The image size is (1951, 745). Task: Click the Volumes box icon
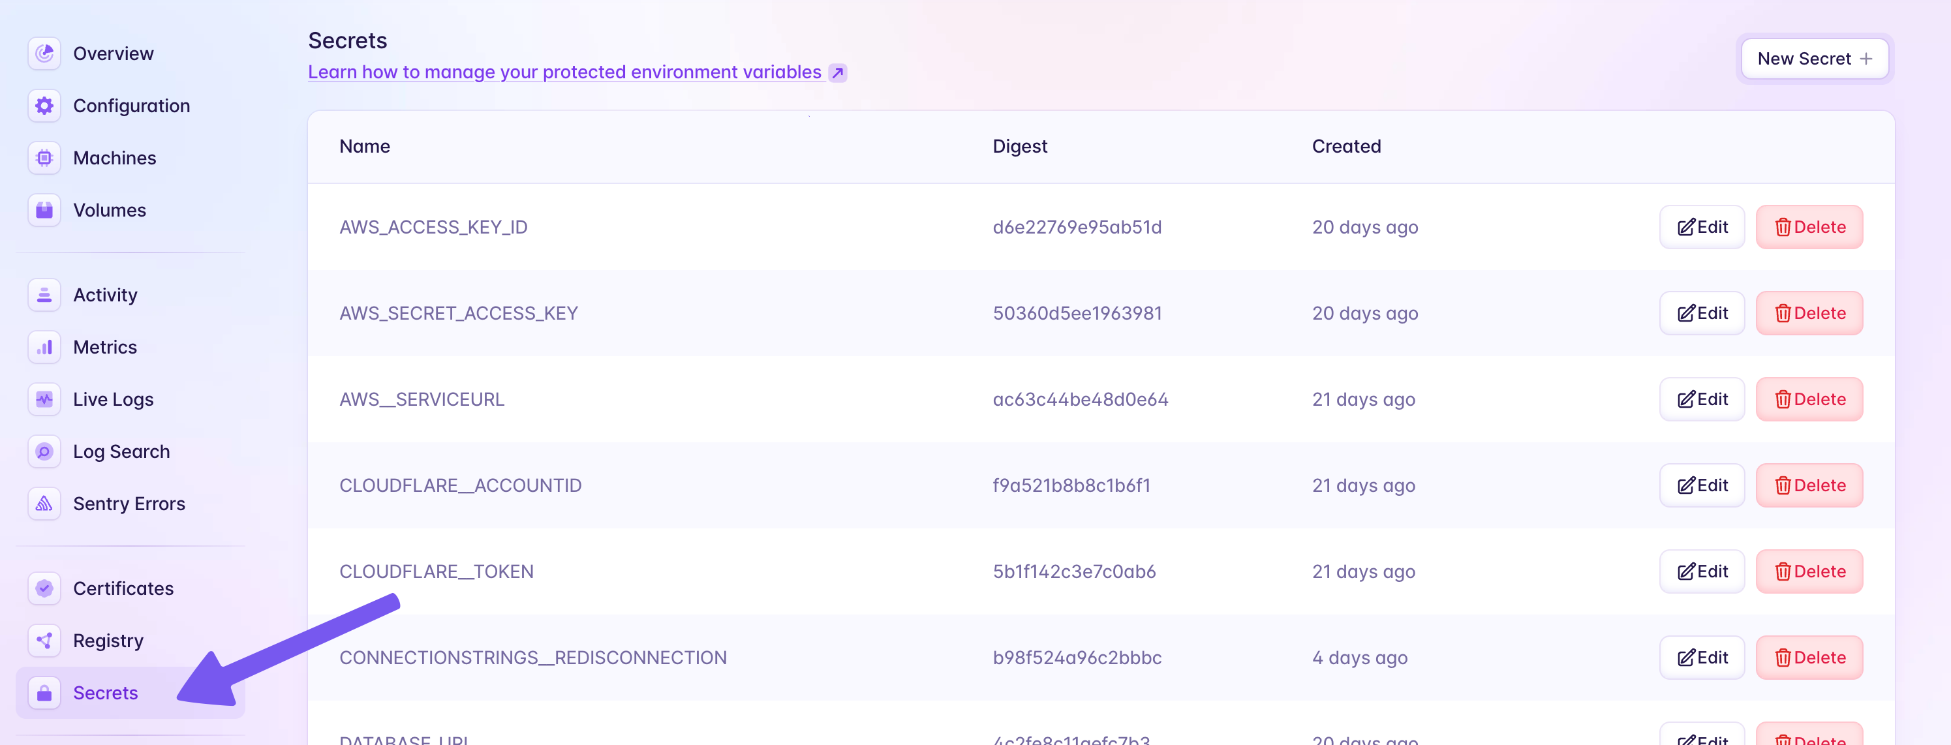[44, 211]
